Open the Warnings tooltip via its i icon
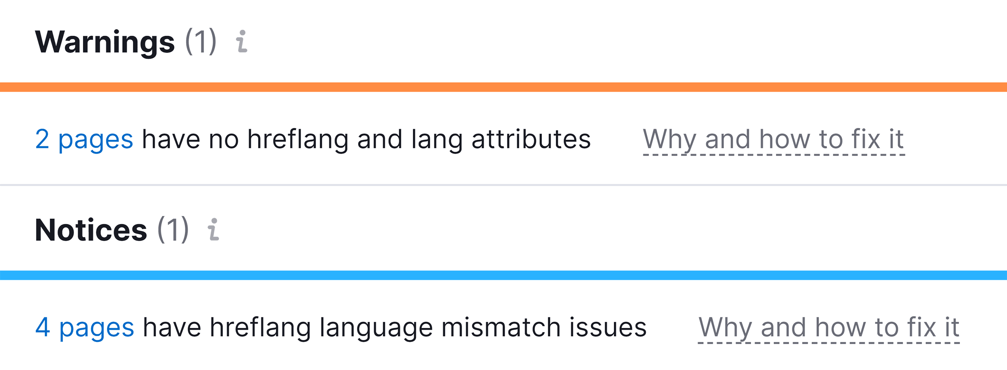Screen dimensions: 1007x370 (242, 42)
